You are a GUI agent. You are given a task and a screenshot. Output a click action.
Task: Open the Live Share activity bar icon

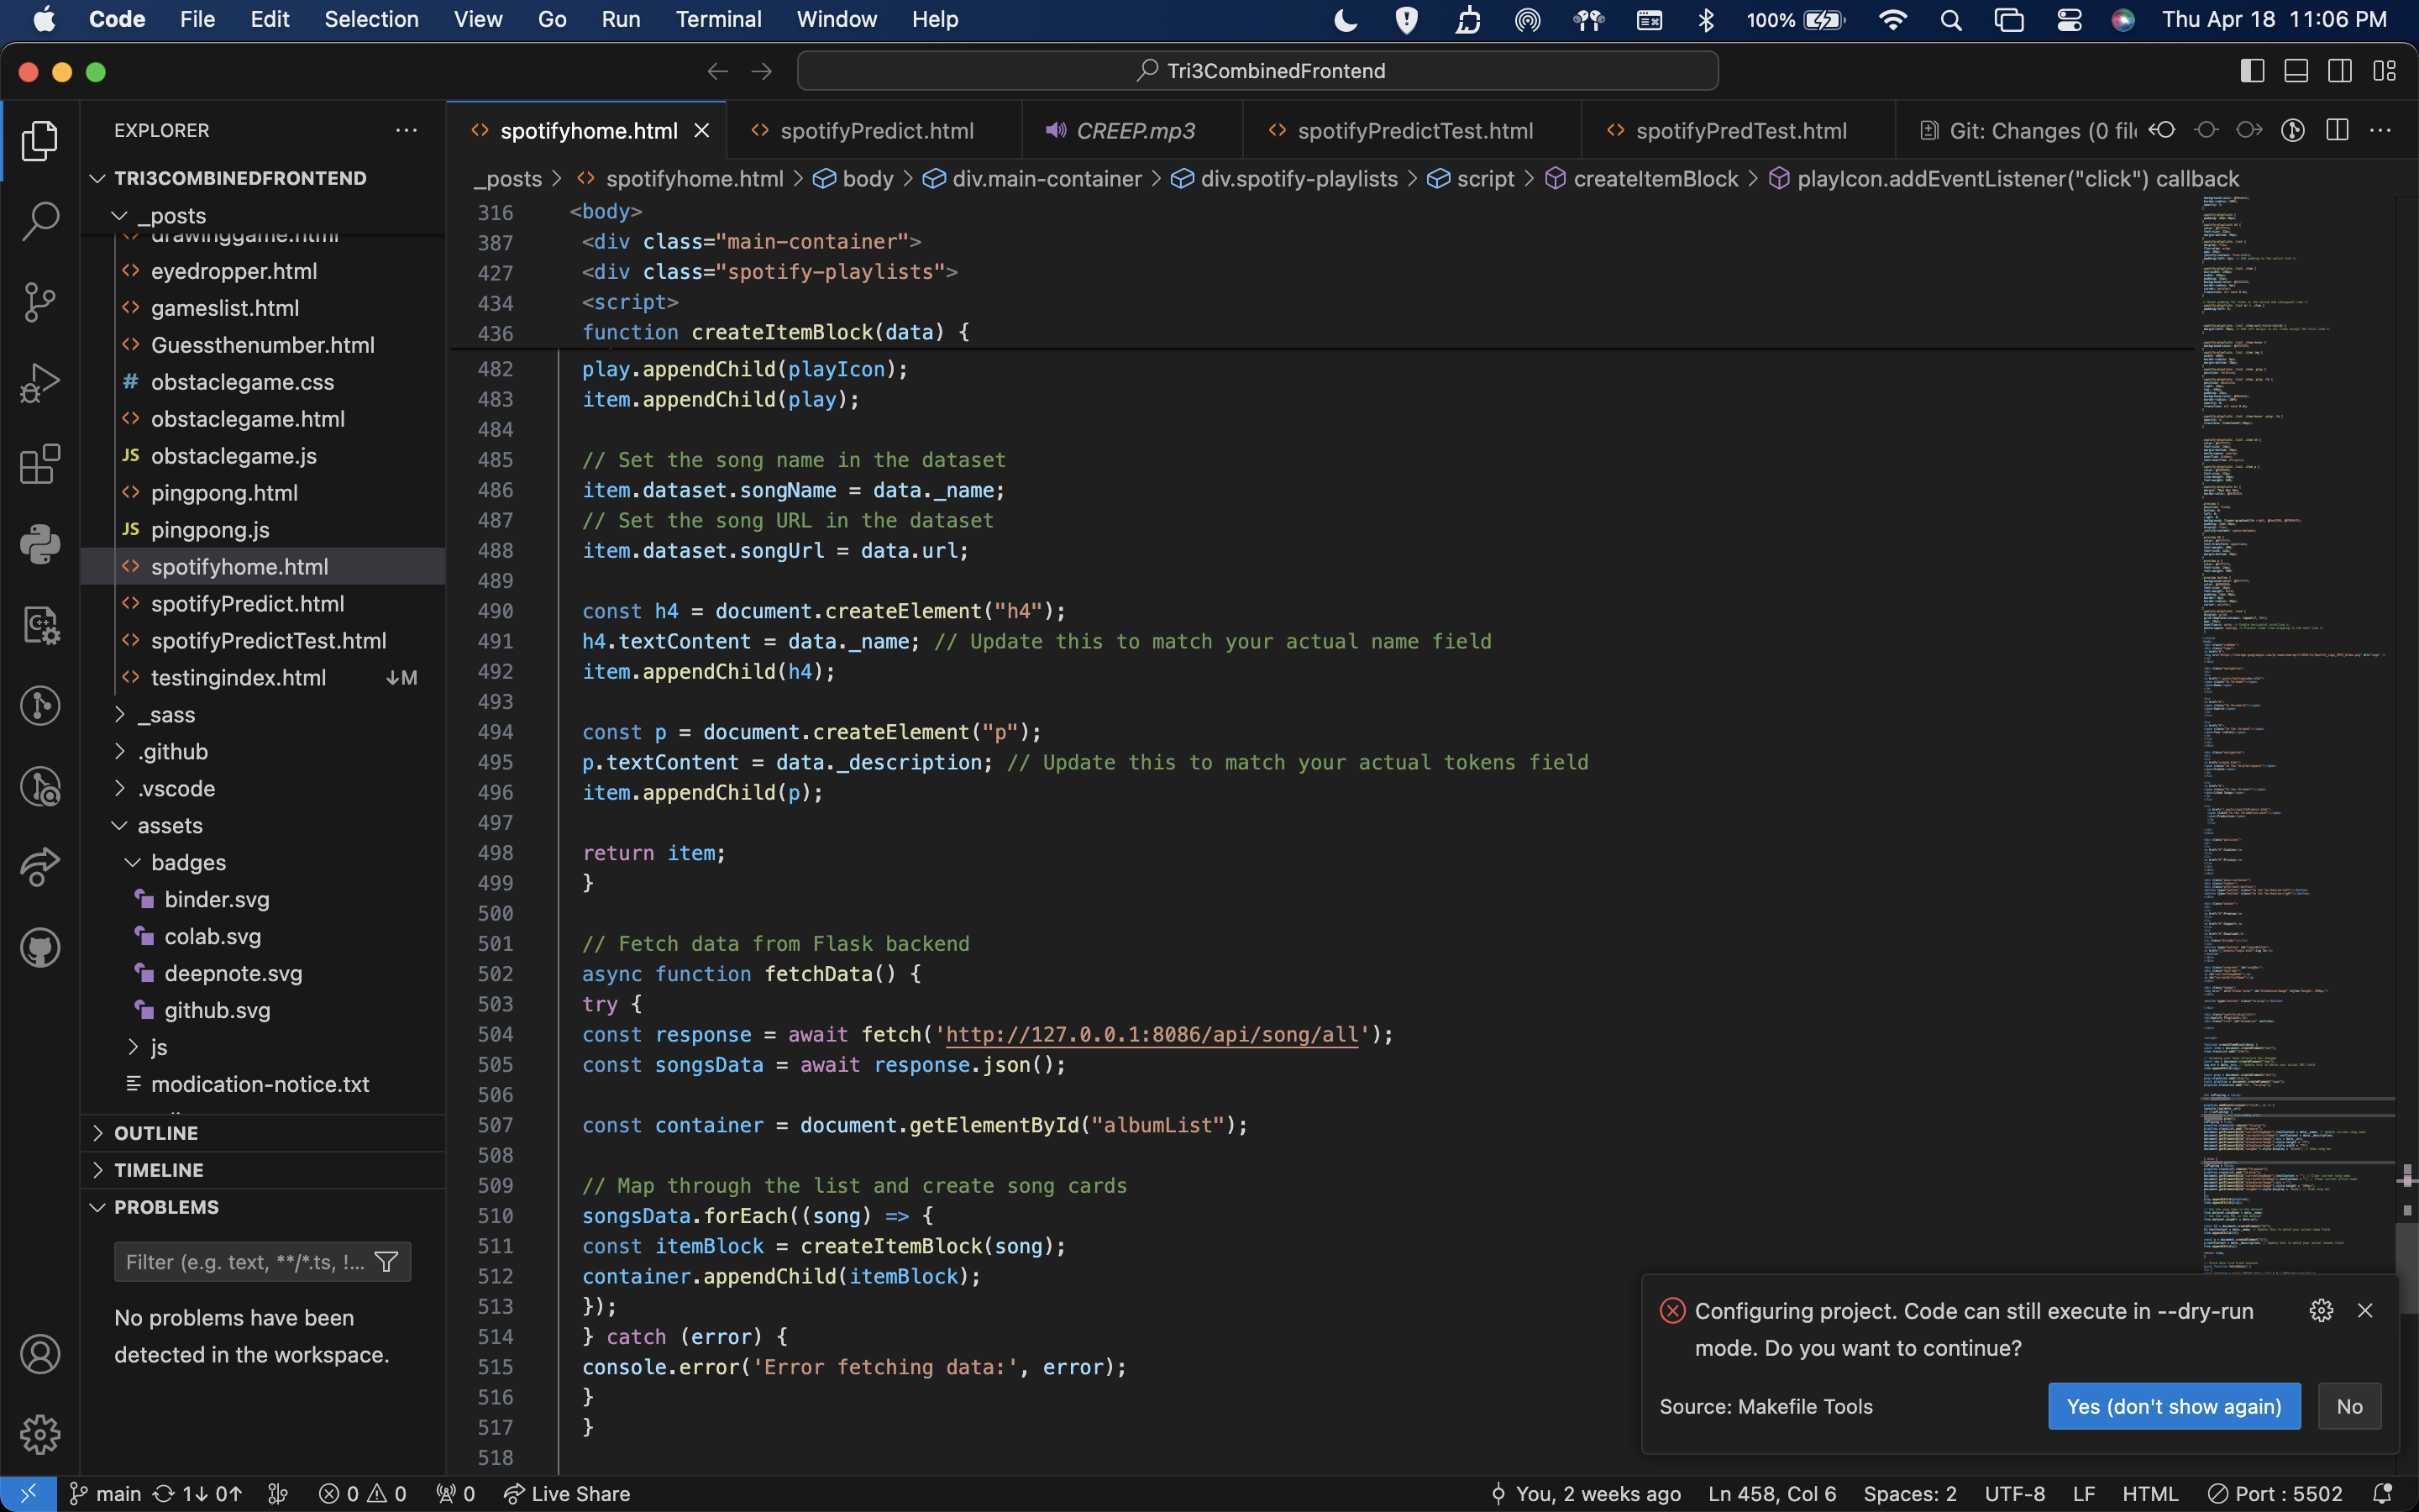(40, 867)
